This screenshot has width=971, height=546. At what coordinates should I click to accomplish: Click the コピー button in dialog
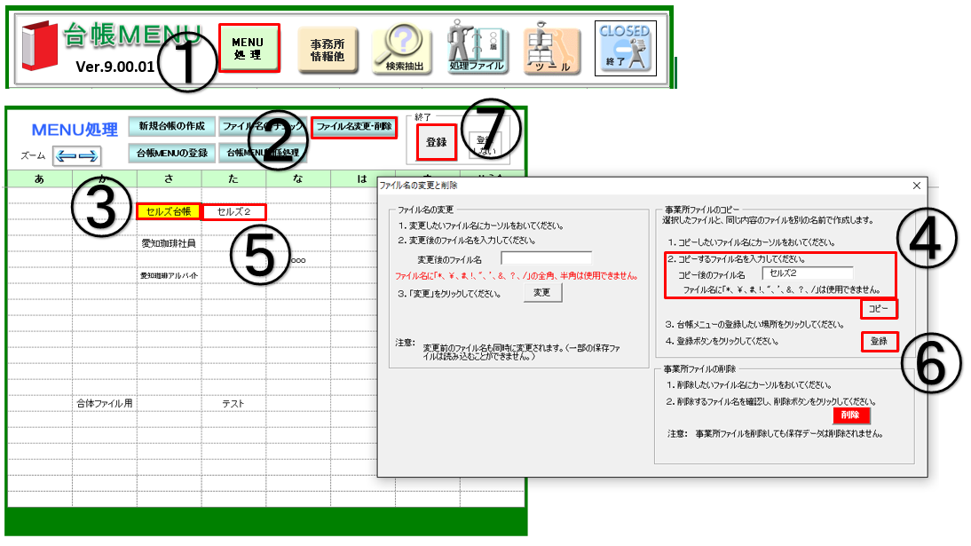(878, 309)
